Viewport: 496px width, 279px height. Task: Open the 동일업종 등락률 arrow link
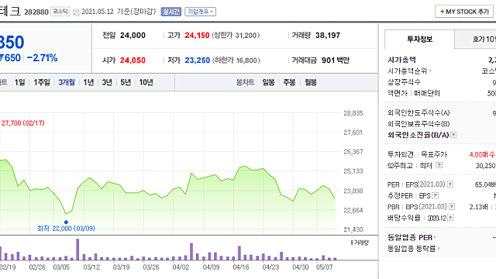tap(438, 249)
